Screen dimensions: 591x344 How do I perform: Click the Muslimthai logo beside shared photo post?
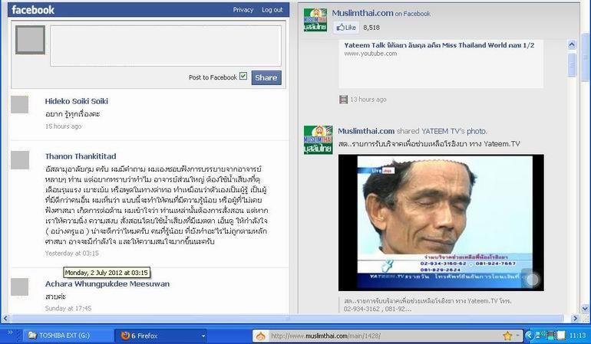tap(318, 139)
